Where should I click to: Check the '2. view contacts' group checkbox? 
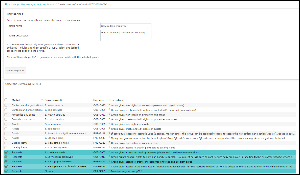[6, 105]
